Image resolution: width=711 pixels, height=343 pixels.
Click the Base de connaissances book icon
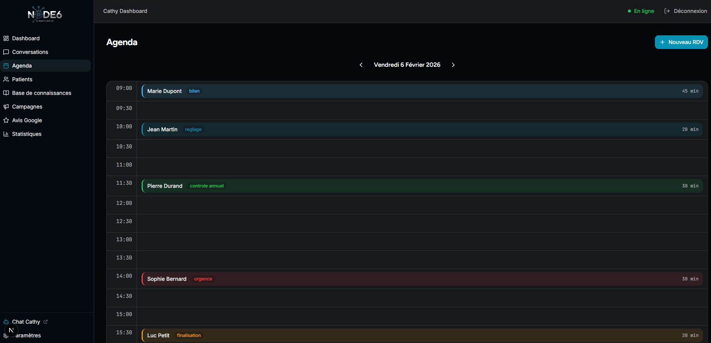click(6, 93)
